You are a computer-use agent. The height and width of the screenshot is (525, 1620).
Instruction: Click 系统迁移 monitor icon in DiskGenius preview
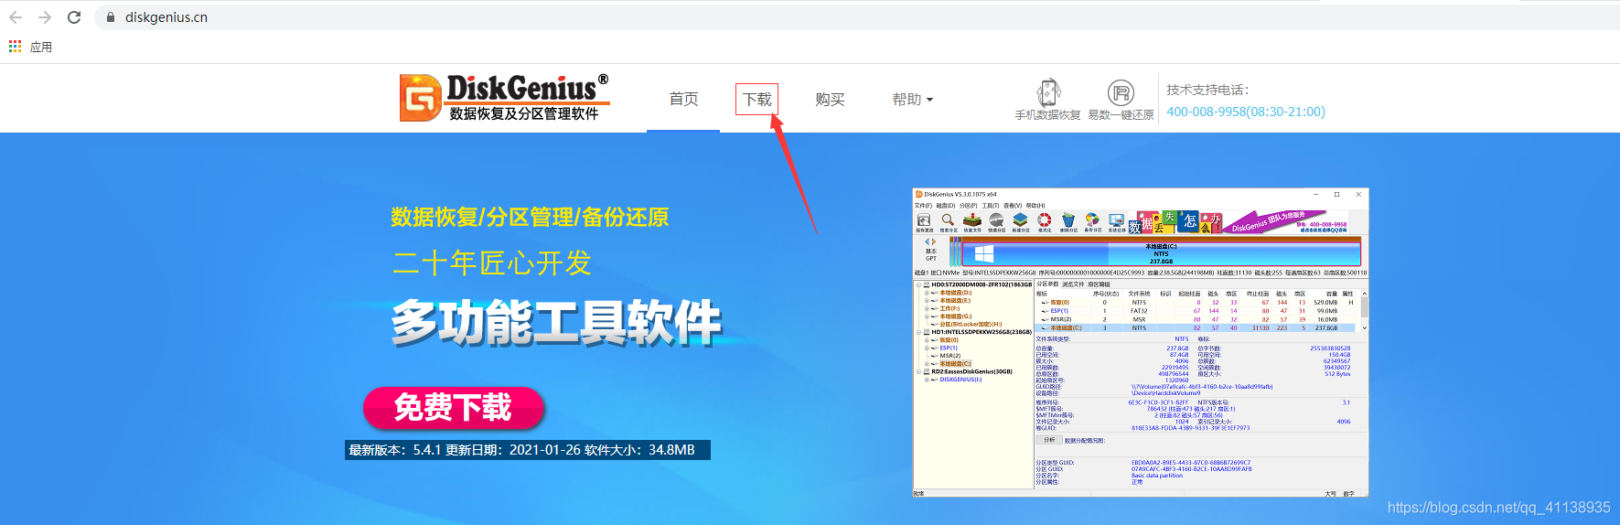(1117, 223)
